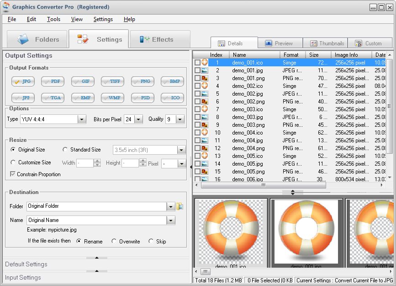Screen dimensions: 396x286
Task: Switch to the Details tab
Action: (234, 43)
